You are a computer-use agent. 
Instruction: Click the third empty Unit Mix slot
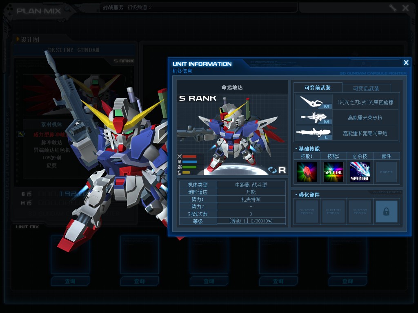click(209, 255)
